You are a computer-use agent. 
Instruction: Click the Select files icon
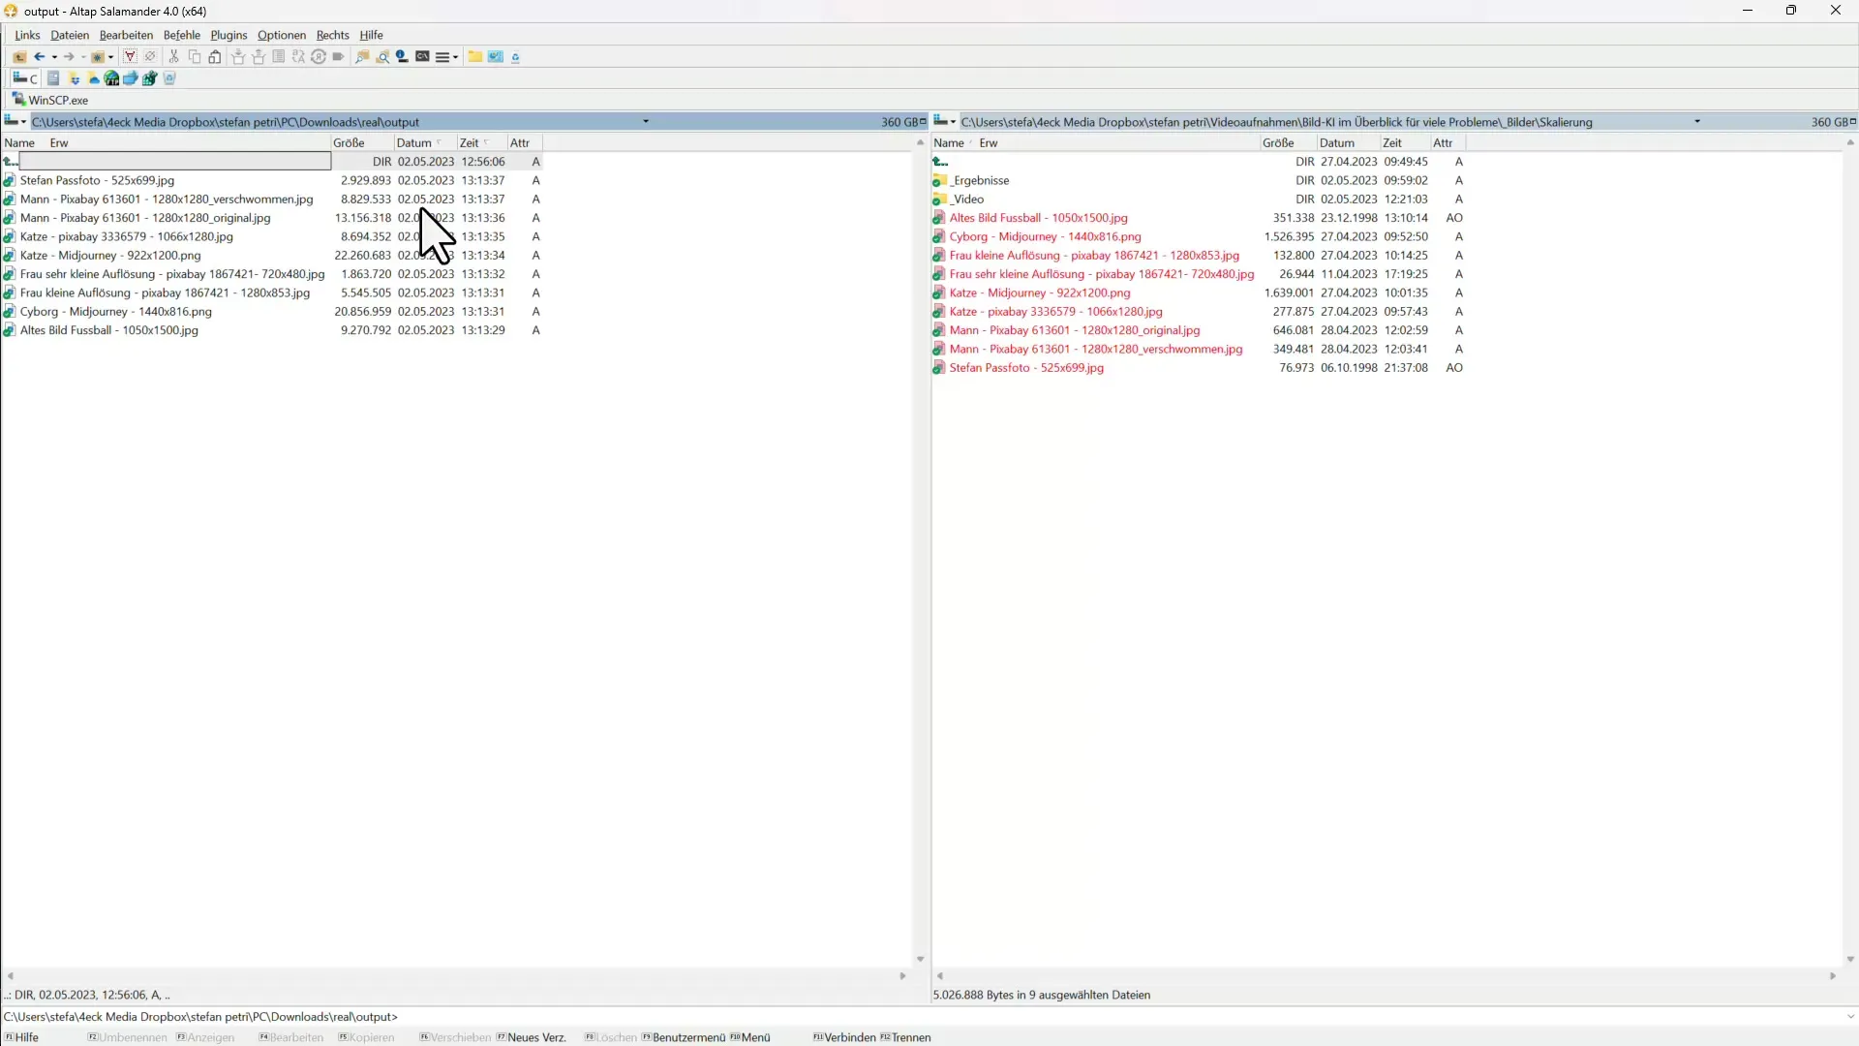point(130,57)
